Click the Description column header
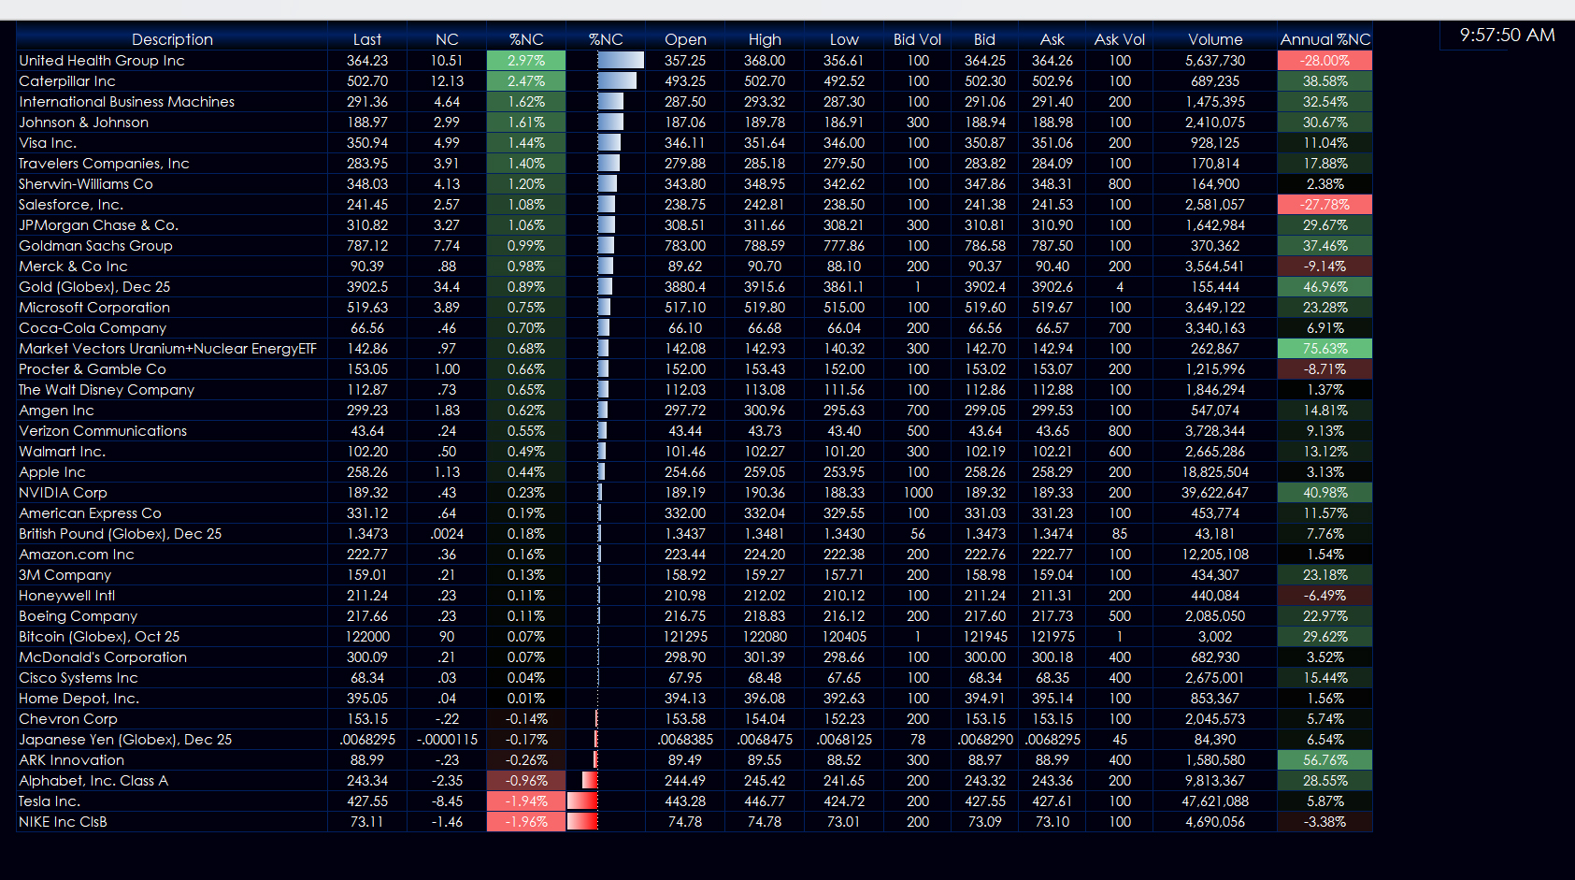This screenshot has width=1575, height=880. pos(172,39)
